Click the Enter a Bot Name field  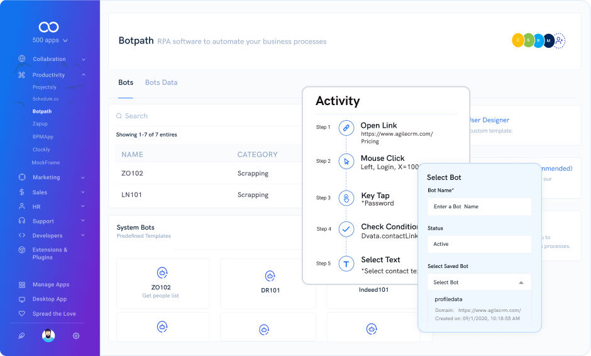(x=478, y=206)
